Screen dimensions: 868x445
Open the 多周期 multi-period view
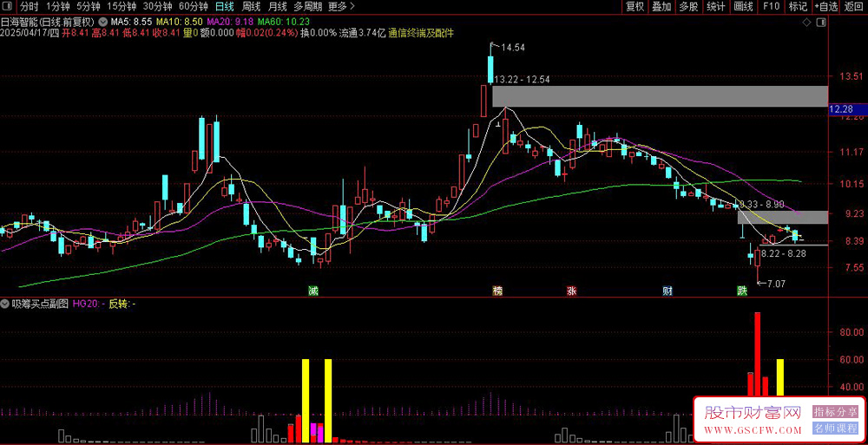(x=306, y=7)
